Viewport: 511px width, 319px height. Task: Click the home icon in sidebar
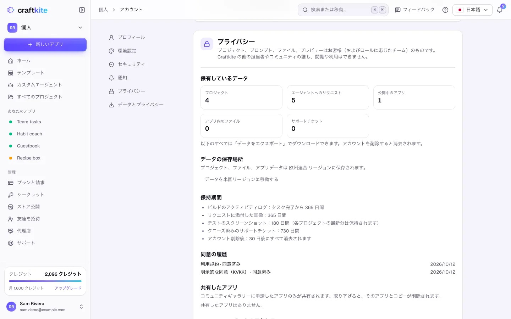coord(11,61)
